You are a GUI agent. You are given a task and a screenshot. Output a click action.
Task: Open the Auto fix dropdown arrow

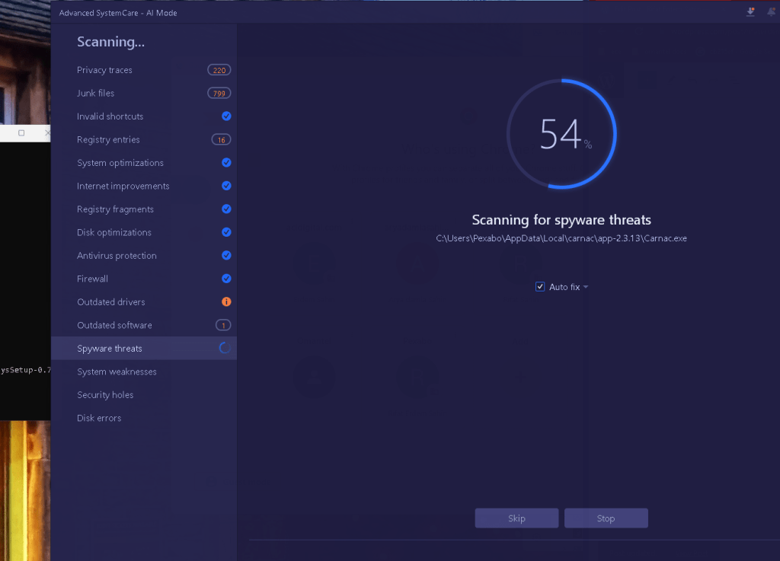(x=586, y=287)
